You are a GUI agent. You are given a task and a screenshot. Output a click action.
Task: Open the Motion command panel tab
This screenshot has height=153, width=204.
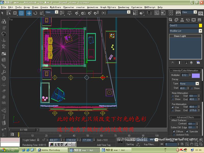pyautogui.click(x=188, y=20)
